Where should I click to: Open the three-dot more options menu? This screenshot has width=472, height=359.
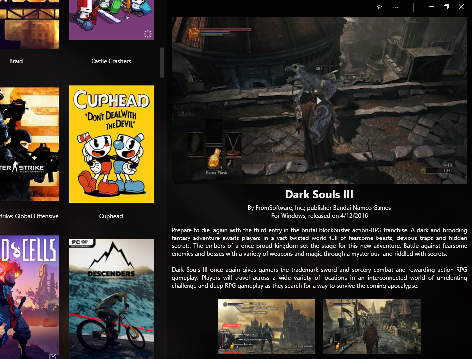point(395,7)
